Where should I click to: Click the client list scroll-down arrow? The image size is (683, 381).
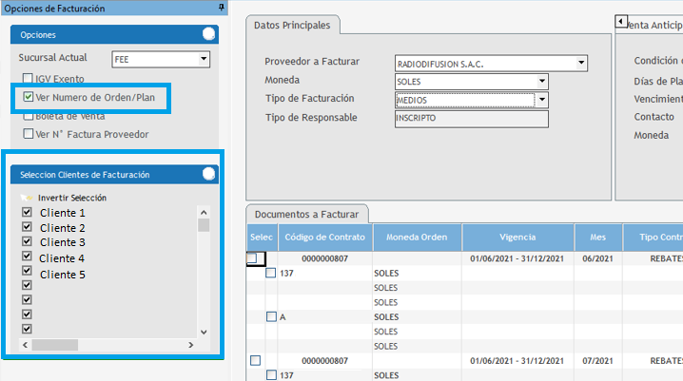click(x=203, y=331)
